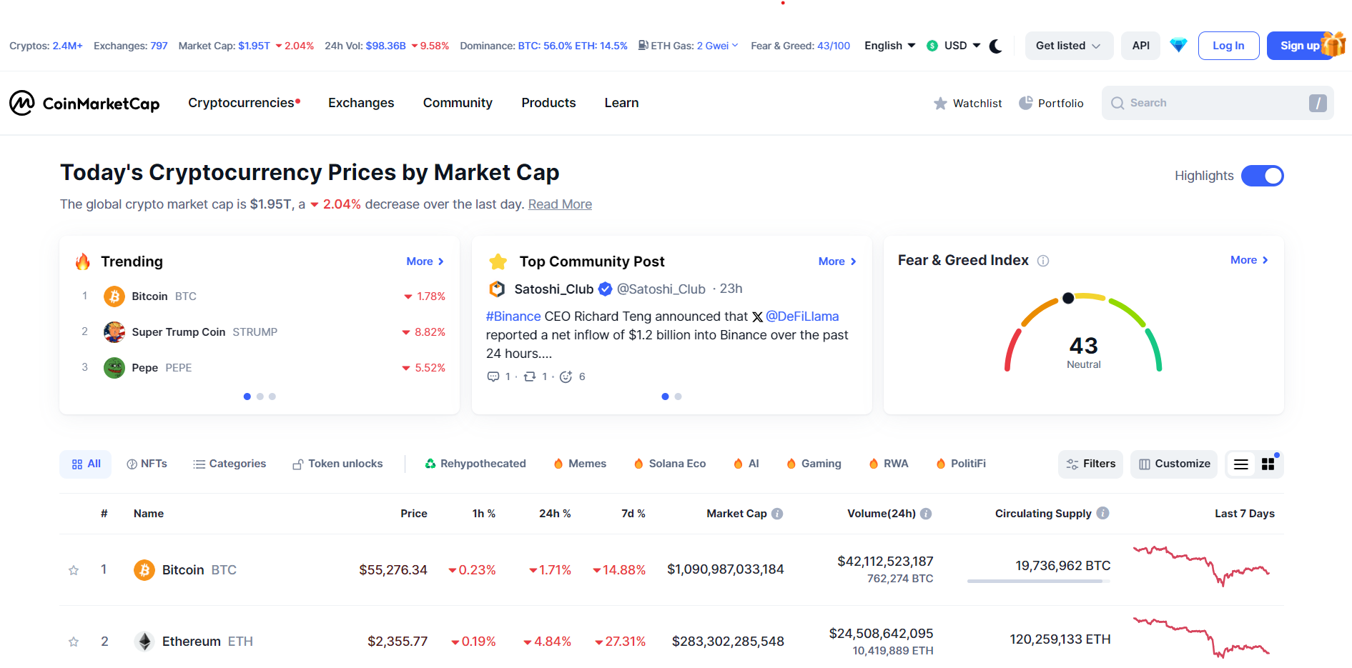Open the Filters panel
This screenshot has width=1352, height=668.
point(1091,464)
